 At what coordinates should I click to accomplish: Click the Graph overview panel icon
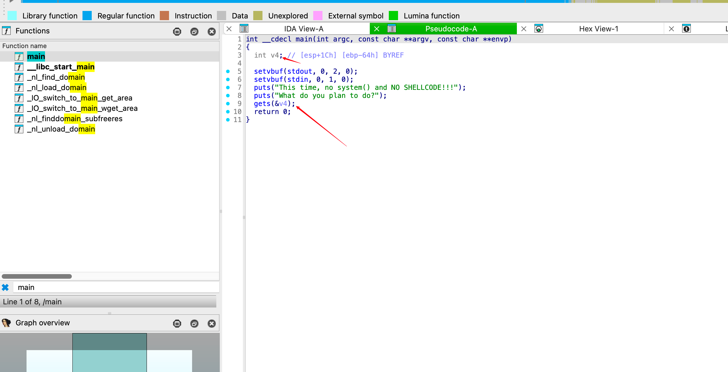pyautogui.click(x=6, y=323)
